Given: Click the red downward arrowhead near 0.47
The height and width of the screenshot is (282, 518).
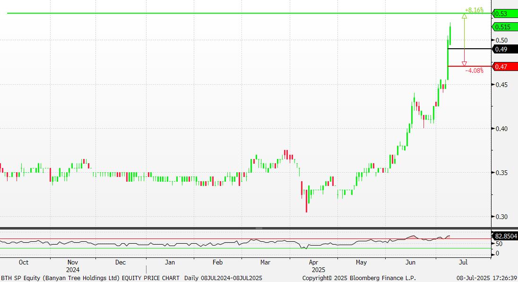Looking at the screenshot, I should click(x=464, y=63).
